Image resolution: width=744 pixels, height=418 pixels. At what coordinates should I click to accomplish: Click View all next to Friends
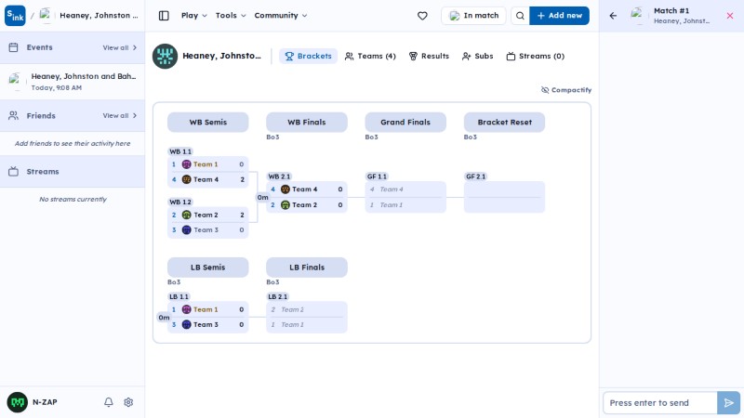120,115
